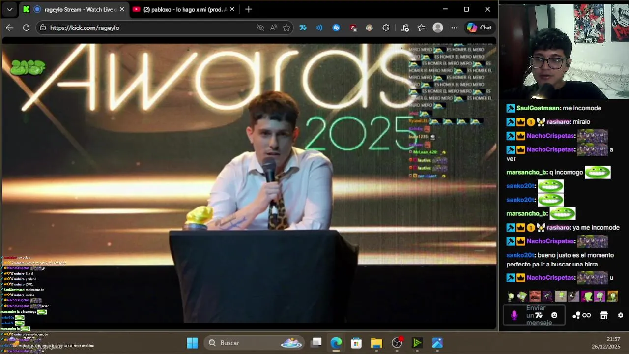Open the Shazam extension icon
This screenshot has height=354, width=629.
click(336, 28)
